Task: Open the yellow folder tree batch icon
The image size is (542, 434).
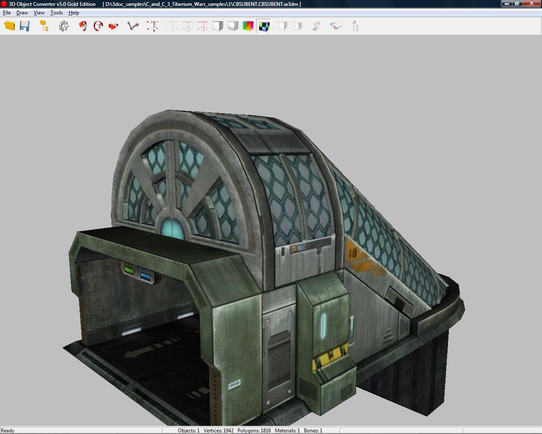Action: pyautogui.click(x=44, y=26)
